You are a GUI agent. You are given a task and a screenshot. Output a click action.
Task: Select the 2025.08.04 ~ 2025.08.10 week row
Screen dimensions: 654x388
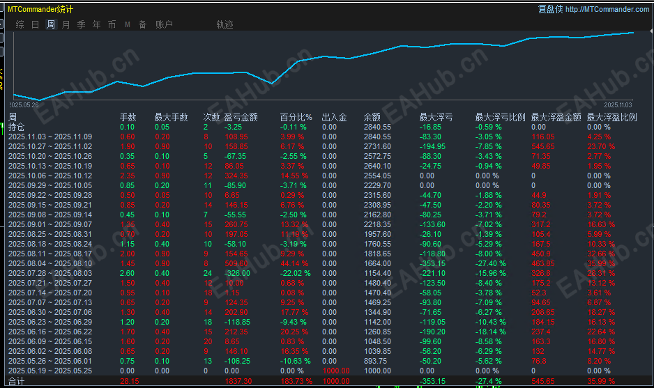(x=328, y=263)
